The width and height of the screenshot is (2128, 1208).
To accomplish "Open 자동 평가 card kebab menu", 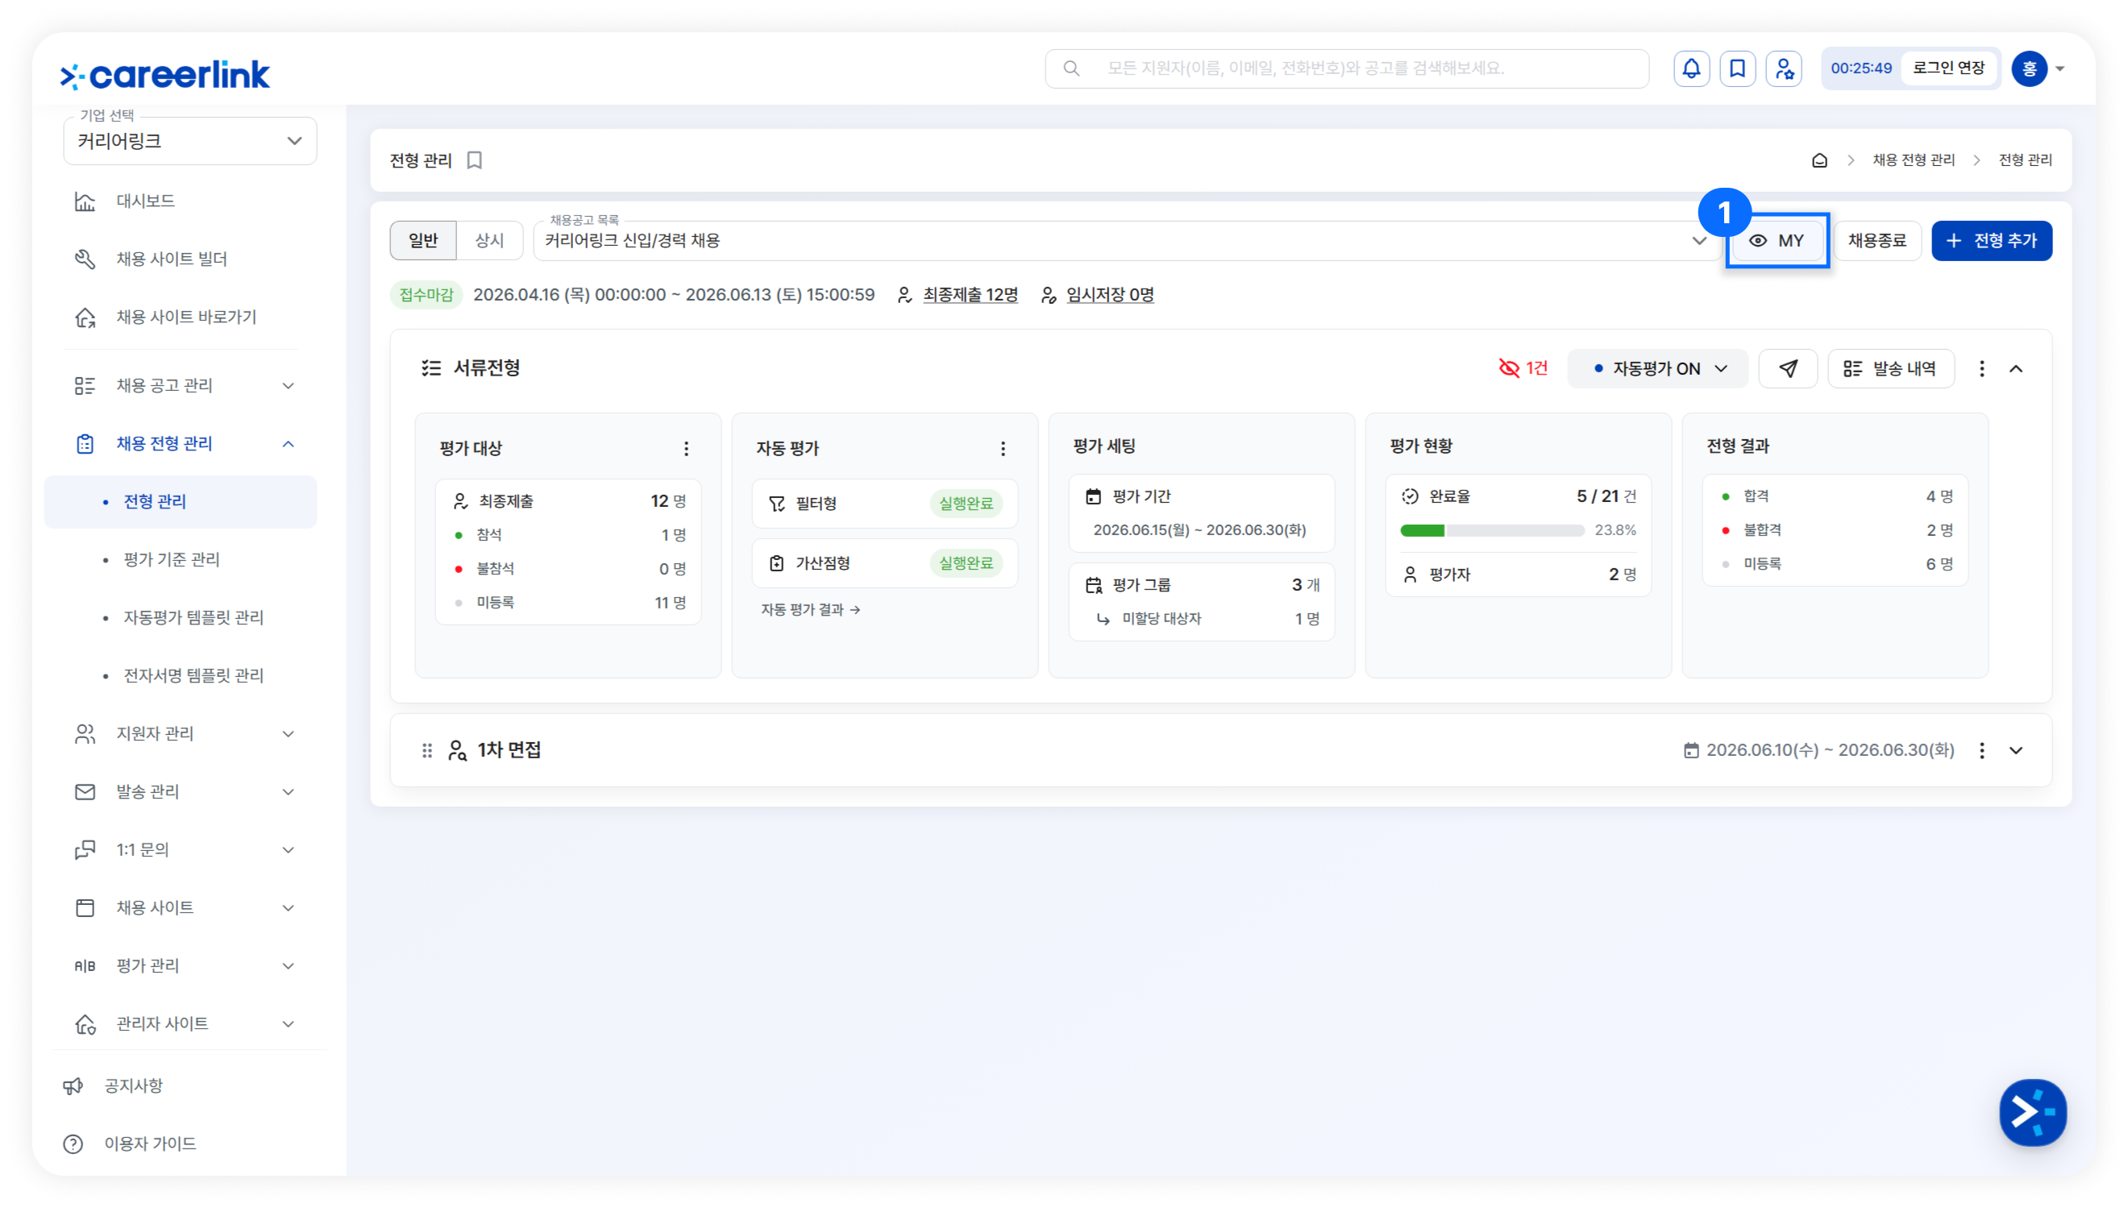I will (x=1003, y=449).
